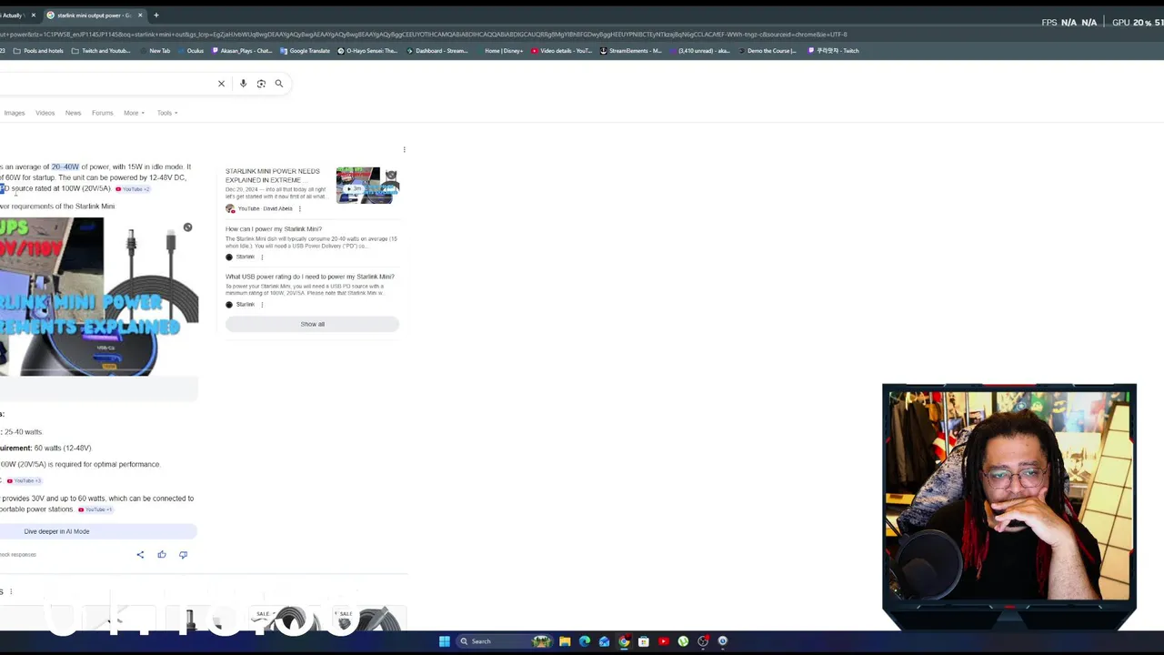This screenshot has width=1164, height=655.
Task: Open File Explorer from the taskbar
Action: [x=565, y=641]
